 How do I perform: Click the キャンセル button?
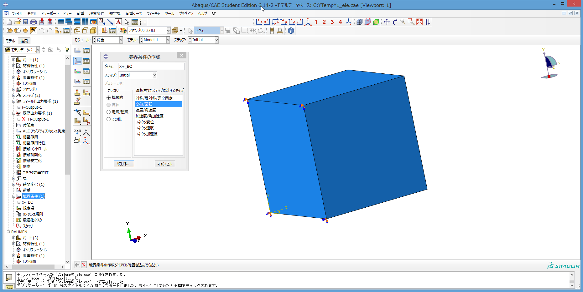click(x=165, y=164)
